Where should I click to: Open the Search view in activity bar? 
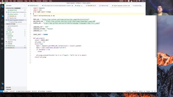coord(2,11)
